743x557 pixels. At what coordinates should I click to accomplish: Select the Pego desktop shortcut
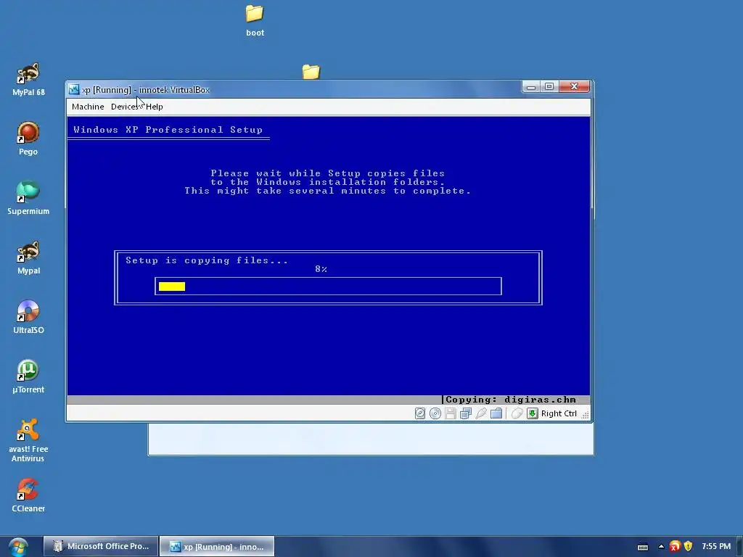click(28, 139)
